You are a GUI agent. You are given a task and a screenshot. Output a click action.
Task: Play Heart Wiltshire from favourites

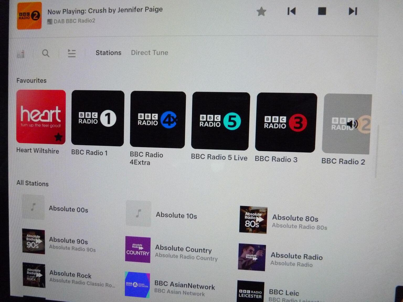point(41,117)
